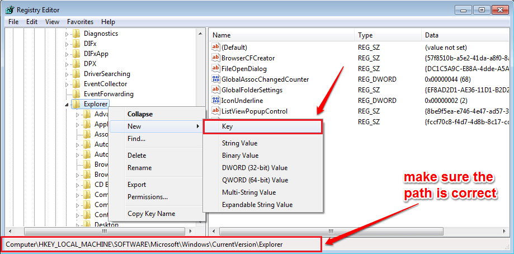Click the tree pane scroll up arrow
This screenshot has width=514, height=254.
tap(200, 34)
